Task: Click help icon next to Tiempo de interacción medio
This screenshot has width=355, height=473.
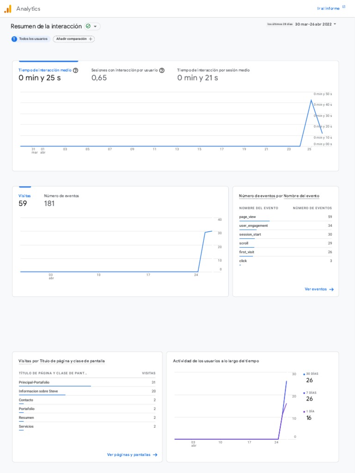Action: point(75,71)
